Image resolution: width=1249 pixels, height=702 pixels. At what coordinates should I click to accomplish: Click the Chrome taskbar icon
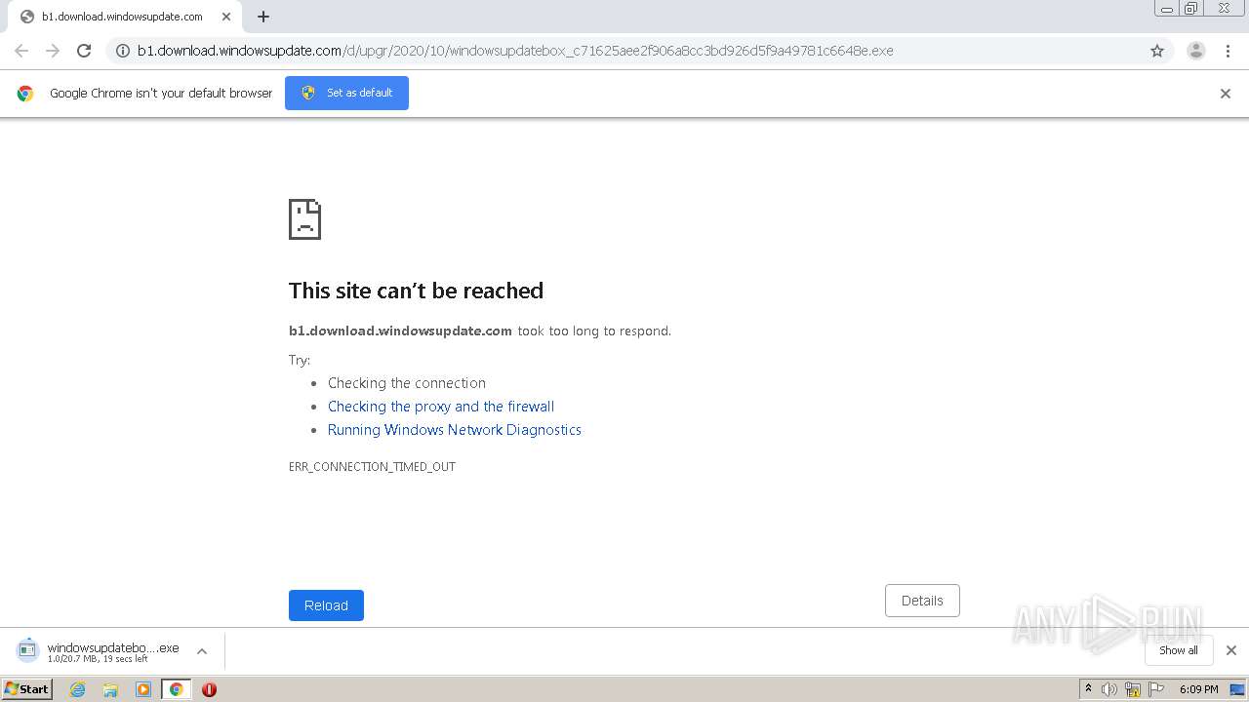tap(177, 689)
